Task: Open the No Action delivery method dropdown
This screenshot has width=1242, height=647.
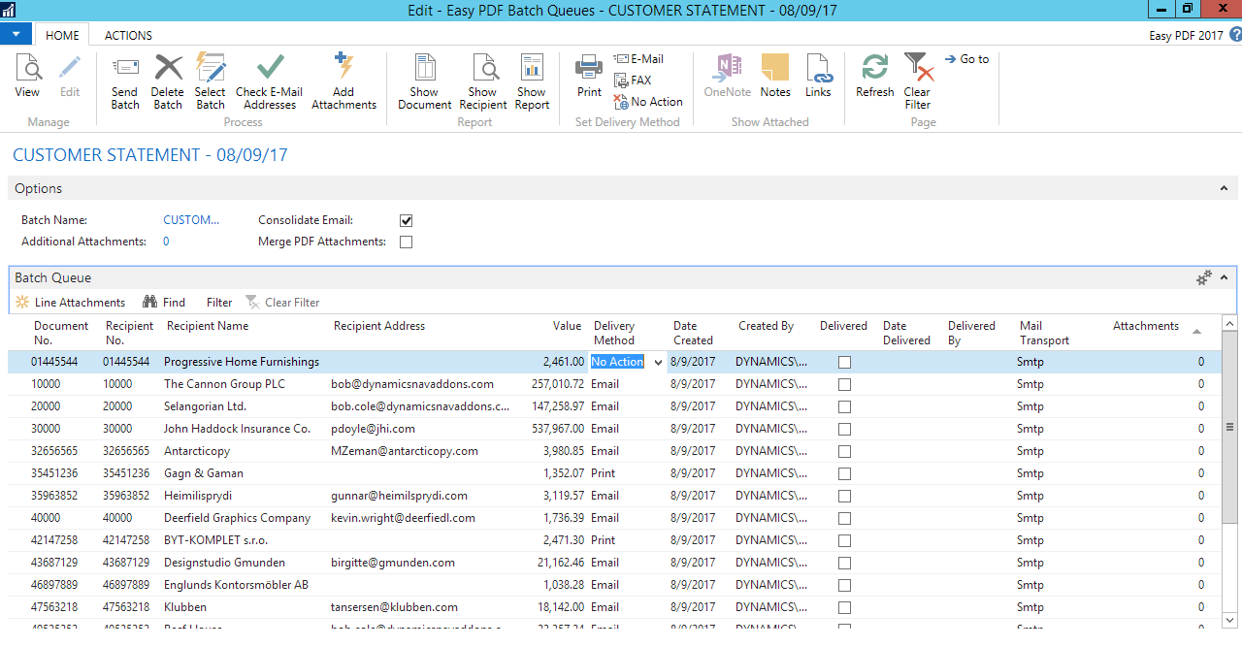Action: click(x=658, y=361)
